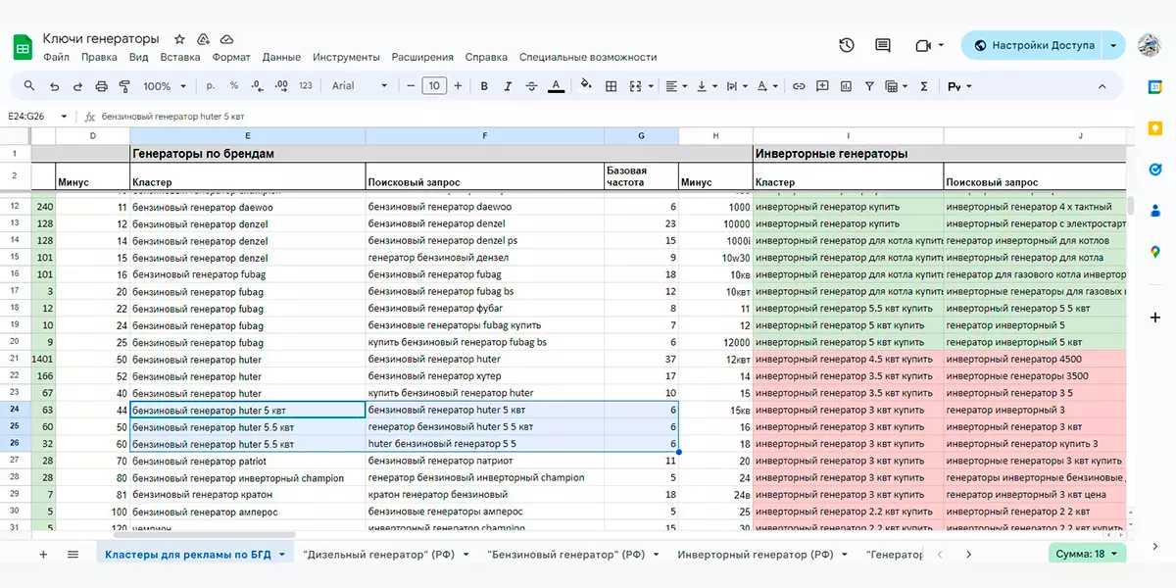This screenshot has width=1176, height=588.
Task: Increase decimal places
Action: coord(281,86)
